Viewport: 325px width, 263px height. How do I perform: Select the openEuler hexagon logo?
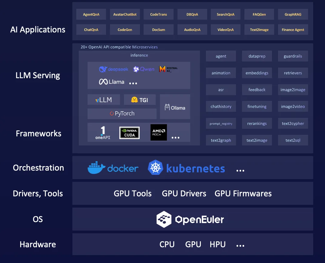[164, 219]
